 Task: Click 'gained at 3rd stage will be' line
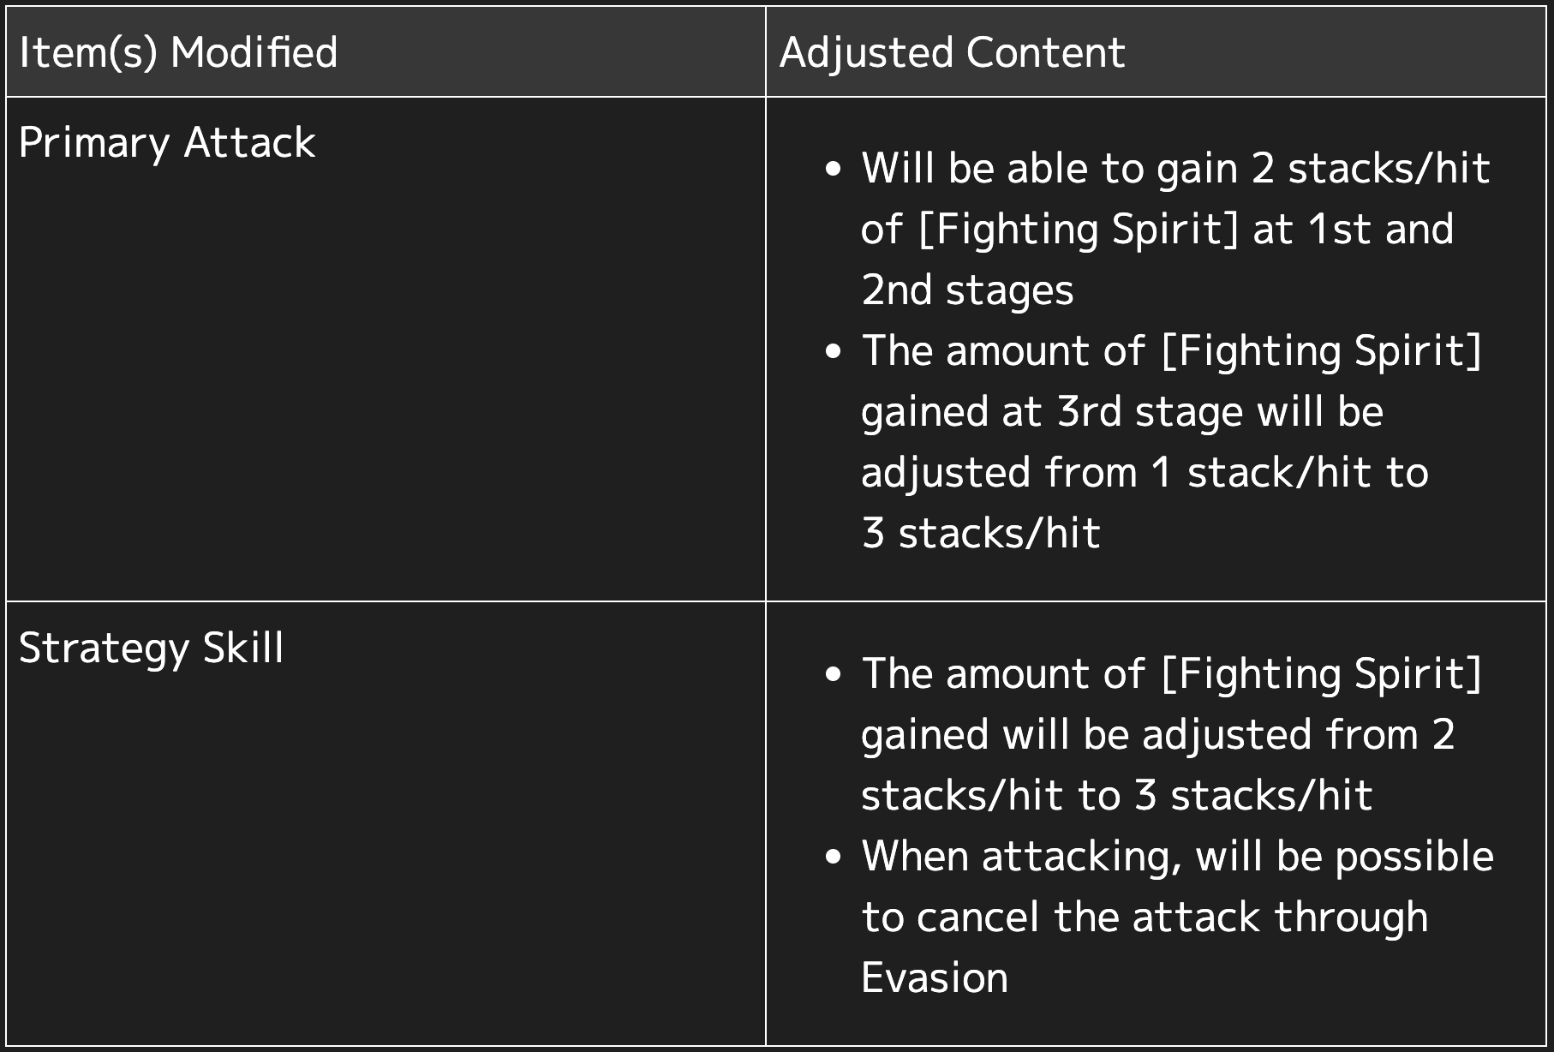coord(1122,411)
